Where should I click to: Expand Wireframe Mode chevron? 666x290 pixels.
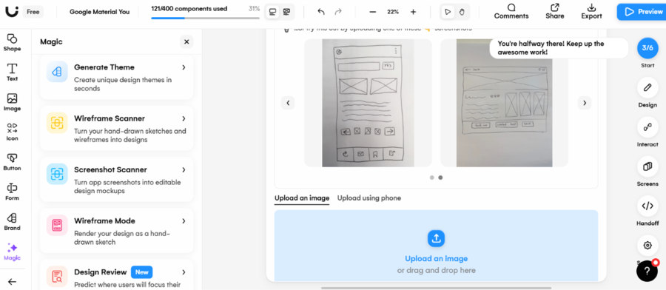coord(184,220)
